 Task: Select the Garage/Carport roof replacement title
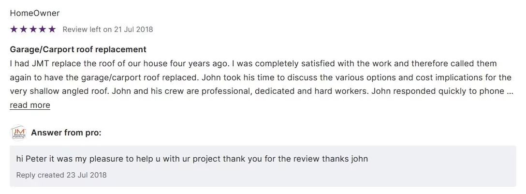point(78,50)
